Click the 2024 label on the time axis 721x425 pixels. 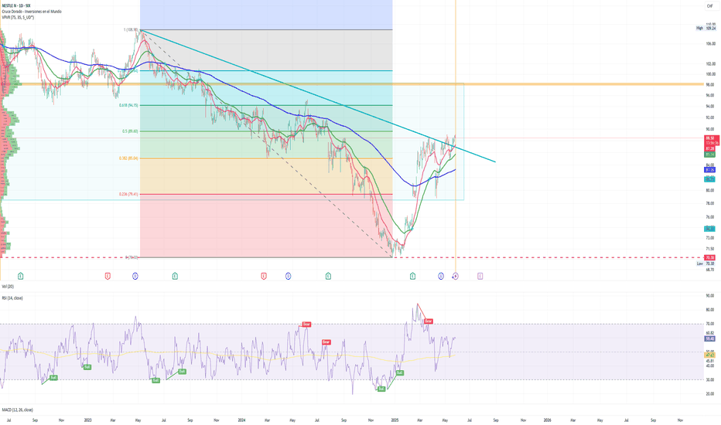[242, 420]
